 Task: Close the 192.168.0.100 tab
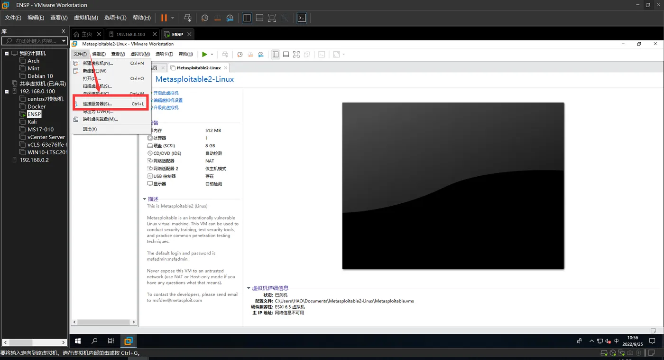[155, 34]
